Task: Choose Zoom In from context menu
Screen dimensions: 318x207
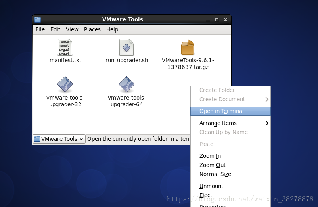Action: (231, 156)
